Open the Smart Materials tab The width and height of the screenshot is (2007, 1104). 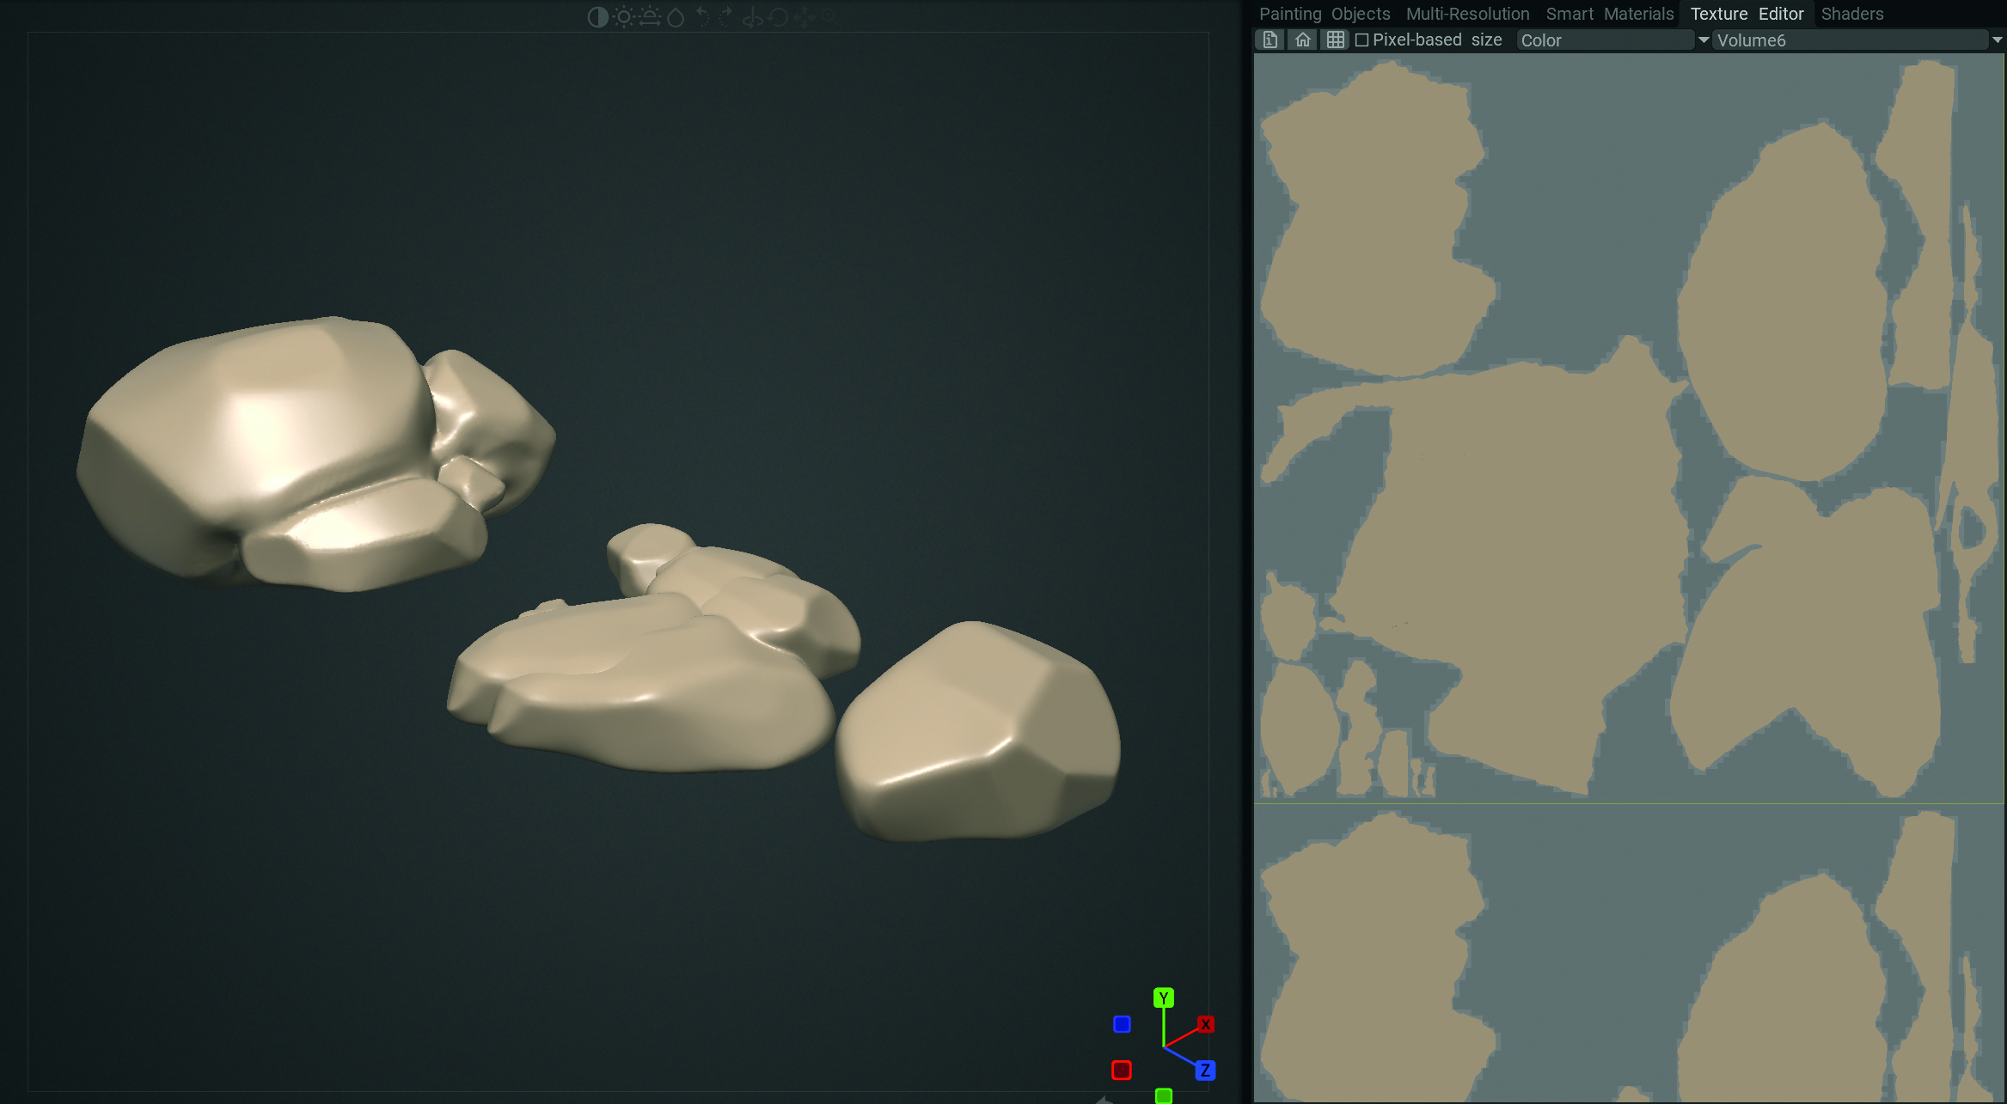(x=1610, y=14)
